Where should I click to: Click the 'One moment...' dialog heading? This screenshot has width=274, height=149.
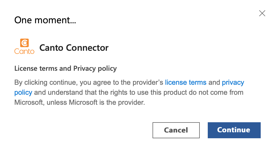pos(45,20)
